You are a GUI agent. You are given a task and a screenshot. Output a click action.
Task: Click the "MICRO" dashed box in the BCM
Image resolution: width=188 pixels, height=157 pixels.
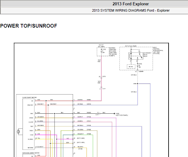[131, 67]
